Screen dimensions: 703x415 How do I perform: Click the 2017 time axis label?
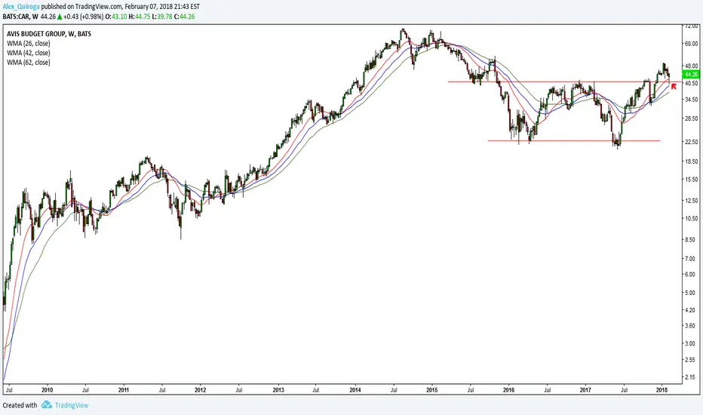585,390
